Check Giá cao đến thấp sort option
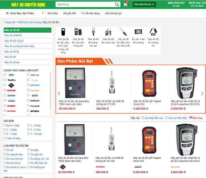Image resolution: width=206 pixels, height=178 pixels. click(x=167, y=118)
